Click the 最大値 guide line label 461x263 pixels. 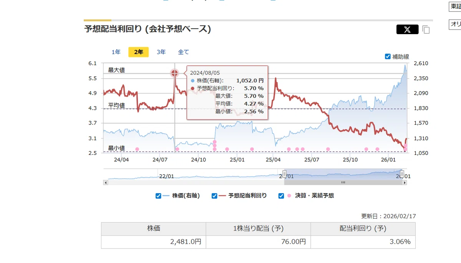click(x=116, y=70)
